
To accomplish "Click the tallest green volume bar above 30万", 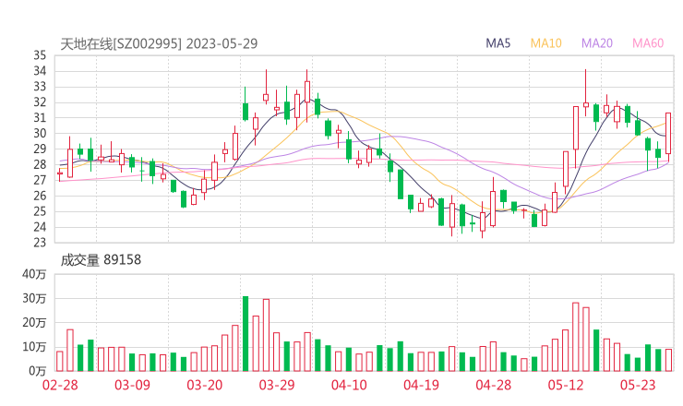I will (246, 334).
